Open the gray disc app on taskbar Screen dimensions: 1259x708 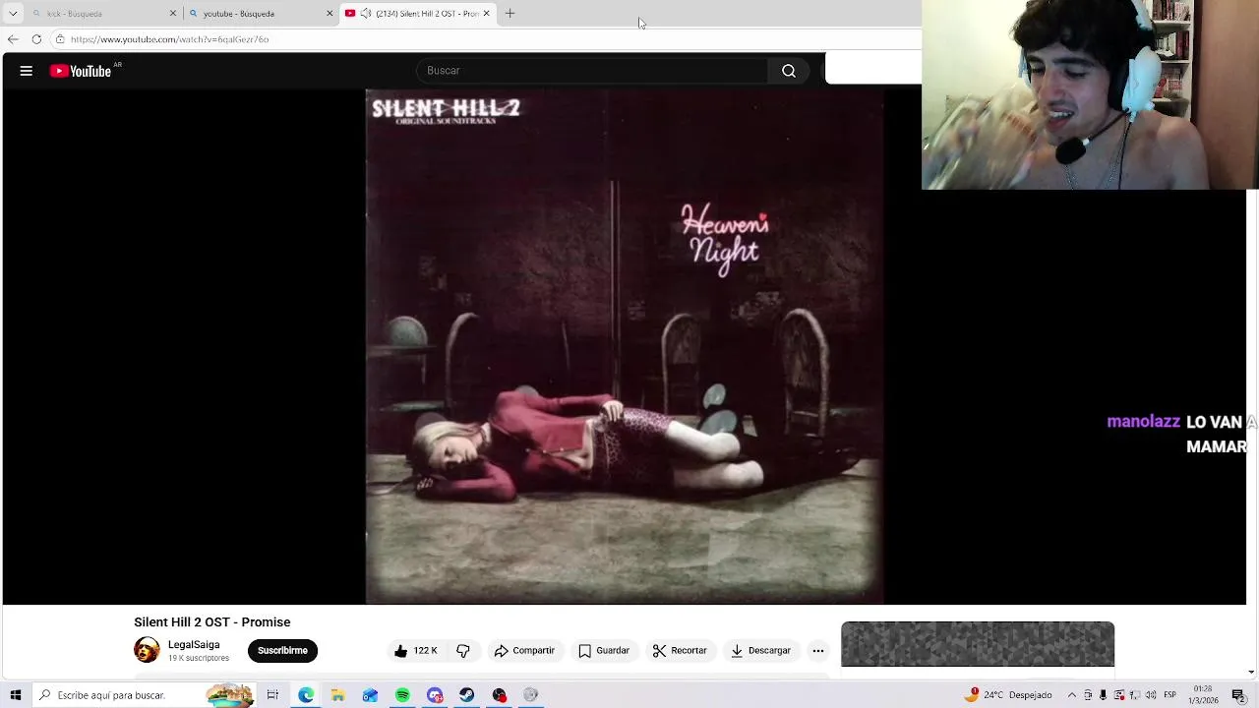point(531,695)
